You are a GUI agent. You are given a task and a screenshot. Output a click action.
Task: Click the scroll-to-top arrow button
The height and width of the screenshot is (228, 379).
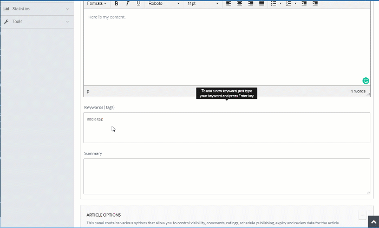tap(373, 222)
